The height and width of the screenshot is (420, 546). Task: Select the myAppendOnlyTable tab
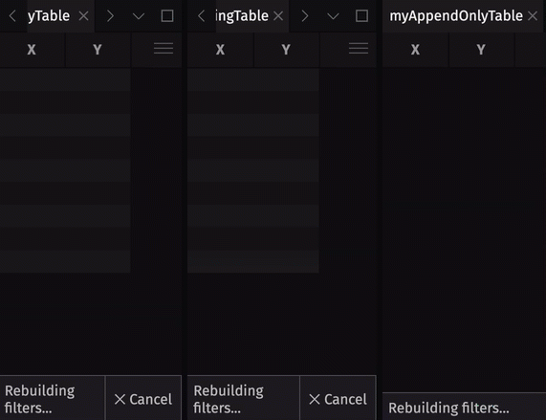(456, 15)
